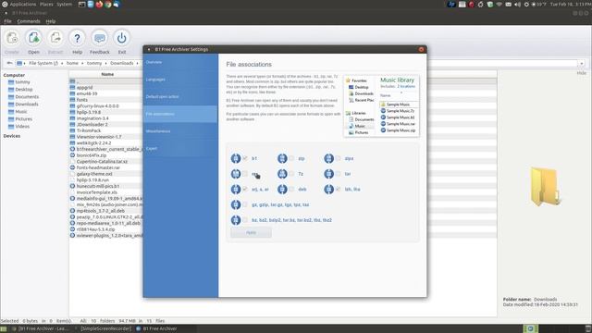
Task: Open the Places menu in top panel
Action: [x=46, y=4]
